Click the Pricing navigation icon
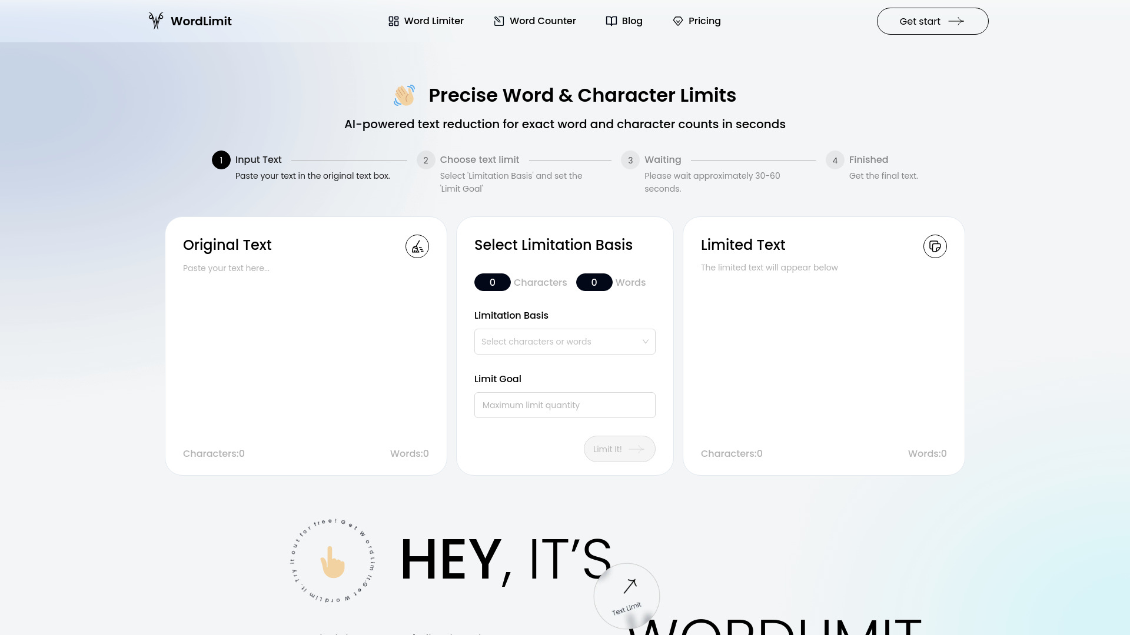1130x635 pixels. (x=677, y=21)
